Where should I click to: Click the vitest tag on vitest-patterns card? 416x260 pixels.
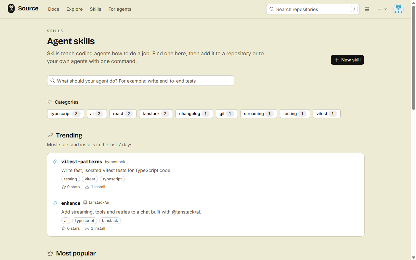90,179
